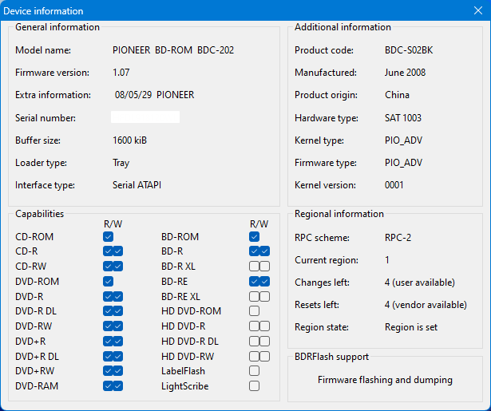Viewport: 491px width, 411px height.
Task: Select the interface type Serial ATAPI
Action: click(x=137, y=185)
